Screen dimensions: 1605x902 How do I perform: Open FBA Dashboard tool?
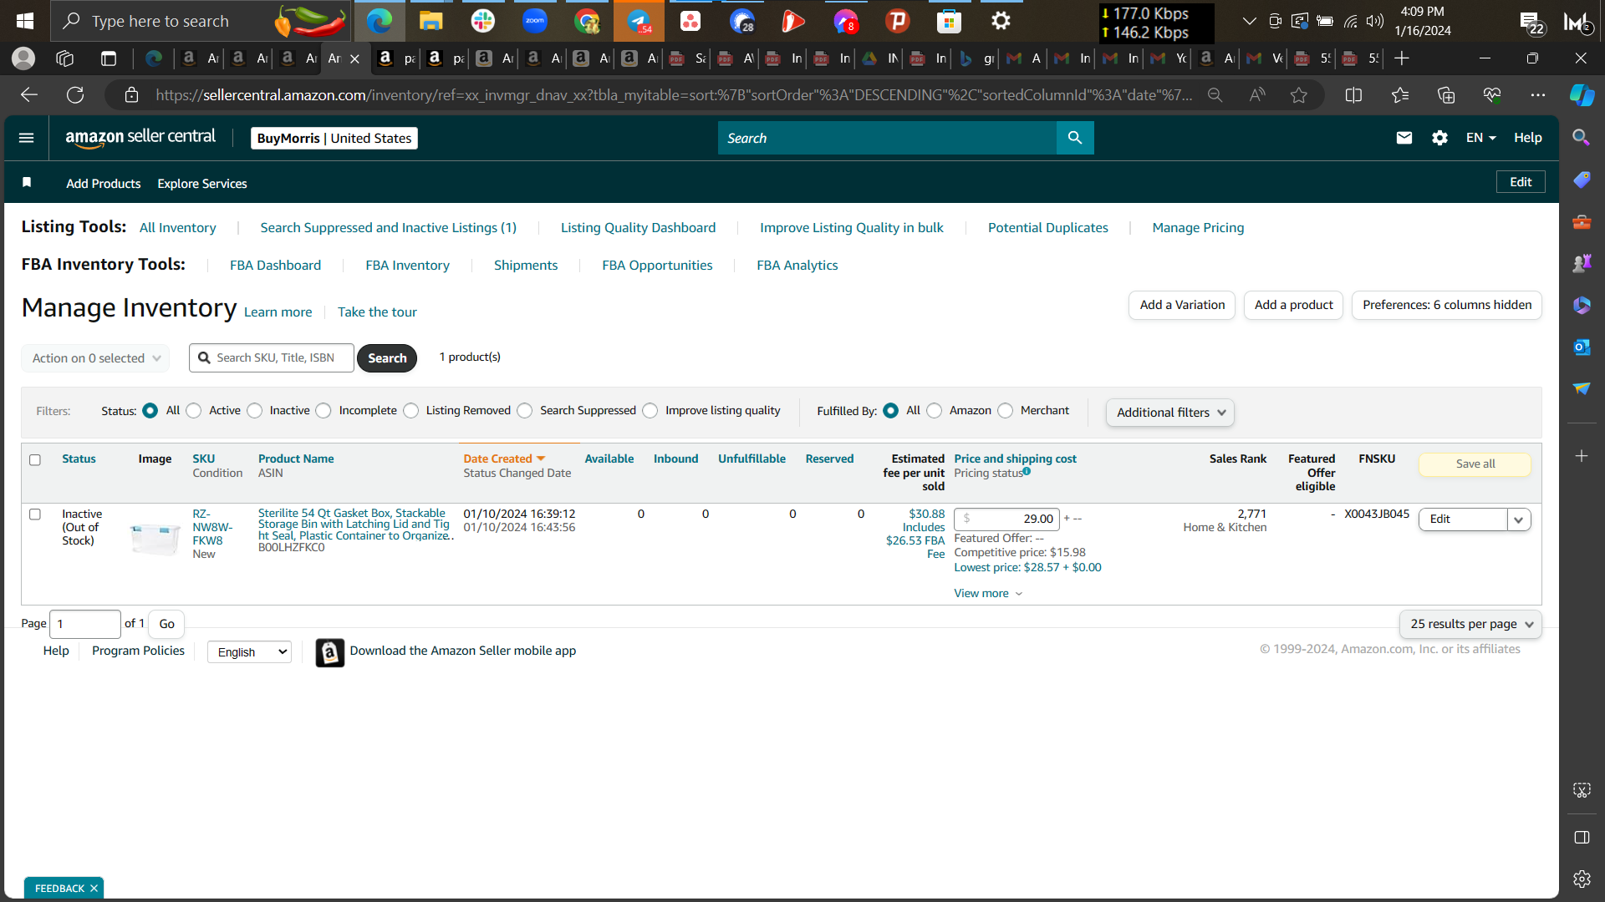(275, 266)
